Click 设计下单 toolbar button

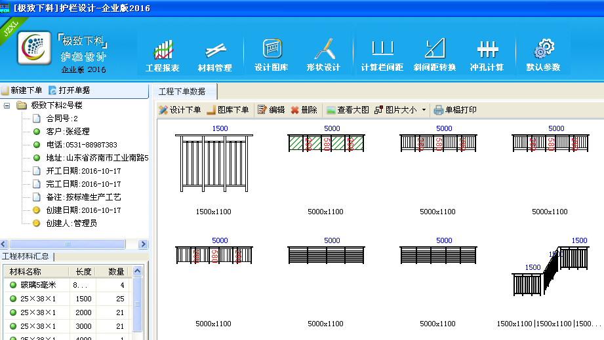[180, 110]
